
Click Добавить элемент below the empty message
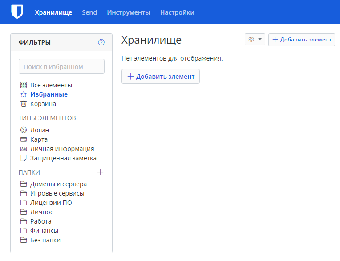click(x=161, y=76)
